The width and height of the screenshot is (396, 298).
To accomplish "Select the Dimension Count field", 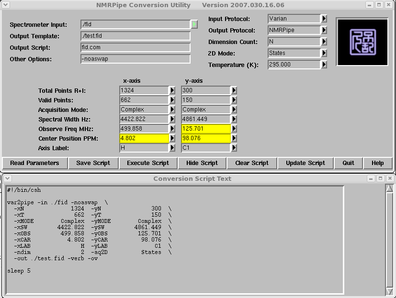I will point(294,42).
